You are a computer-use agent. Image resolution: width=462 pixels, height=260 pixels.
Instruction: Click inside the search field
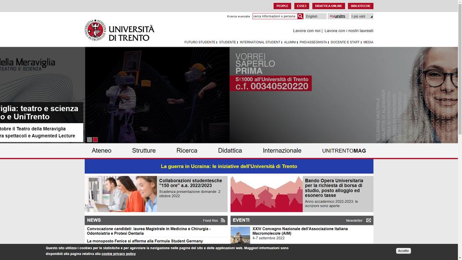275,16
